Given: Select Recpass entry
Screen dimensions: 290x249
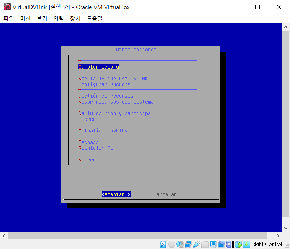Looking at the screenshot, I should [88, 142].
